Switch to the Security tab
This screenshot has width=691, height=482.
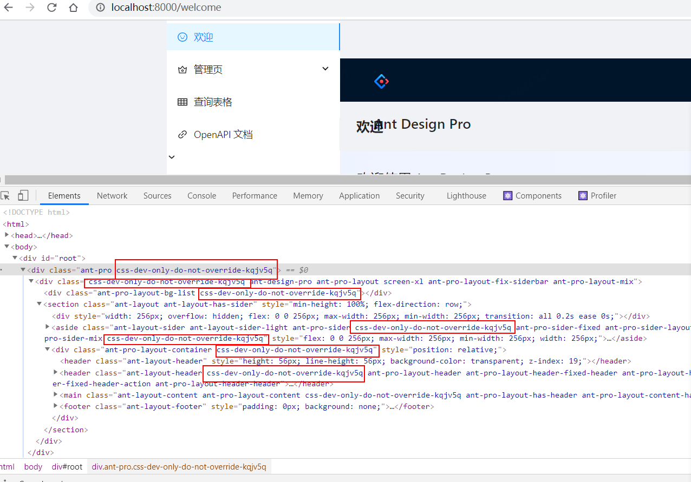pos(410,195)
